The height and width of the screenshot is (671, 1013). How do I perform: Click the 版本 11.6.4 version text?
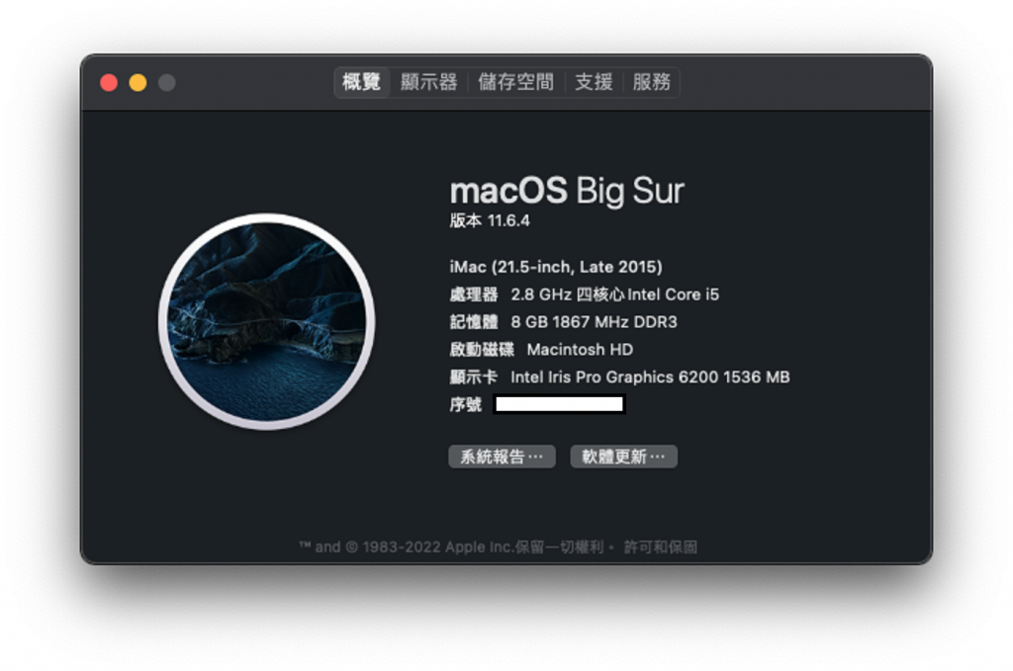point(490,220)
